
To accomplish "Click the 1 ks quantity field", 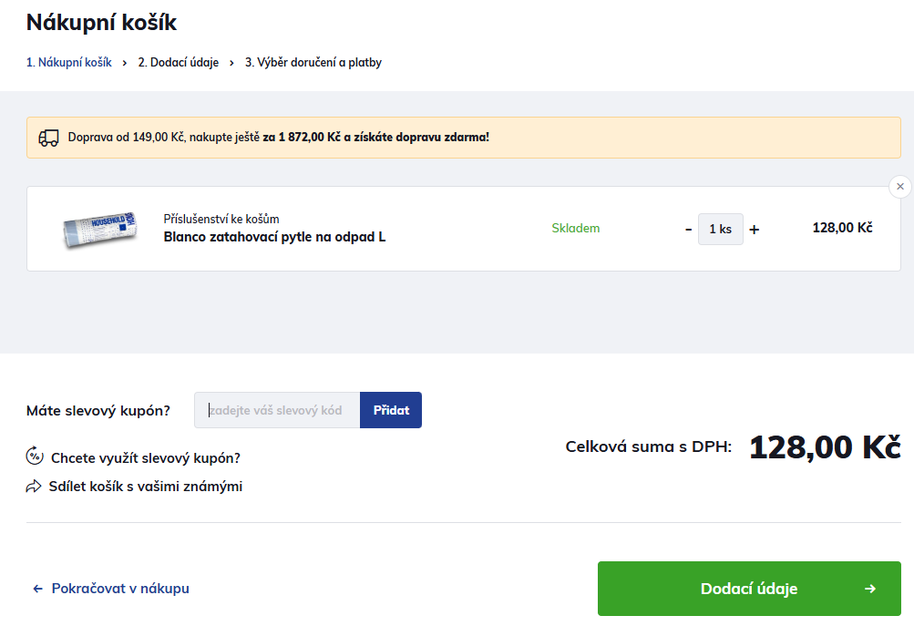I will (721, 230).
